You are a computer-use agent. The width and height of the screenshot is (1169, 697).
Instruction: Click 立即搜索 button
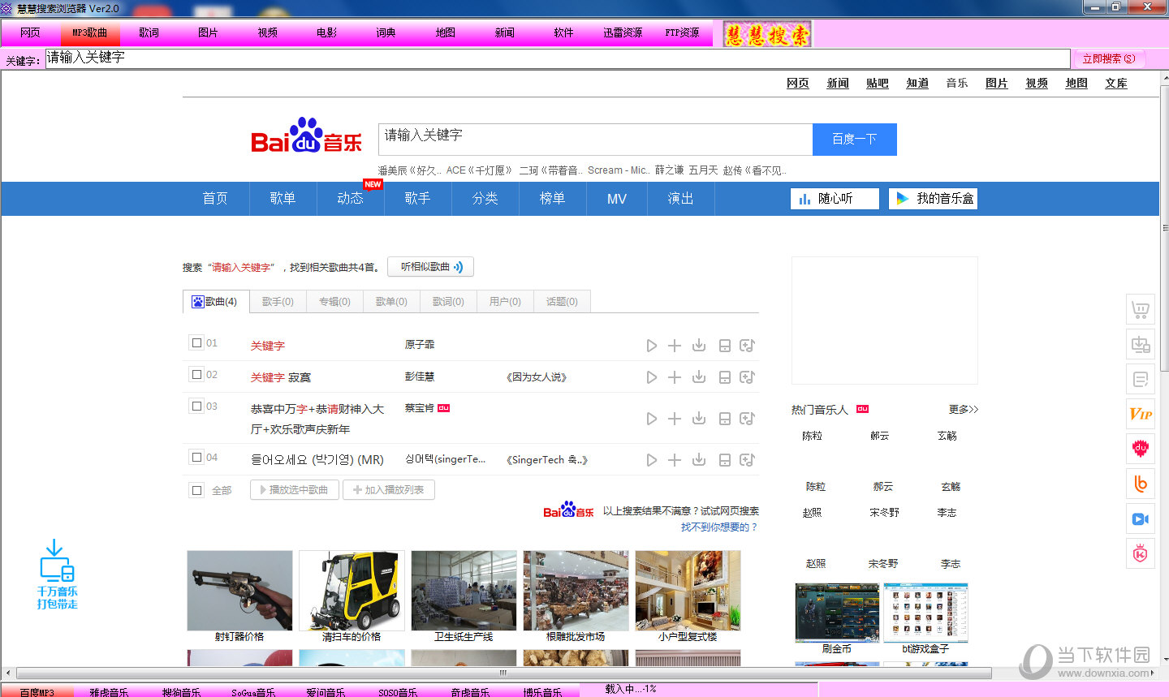1108,58
